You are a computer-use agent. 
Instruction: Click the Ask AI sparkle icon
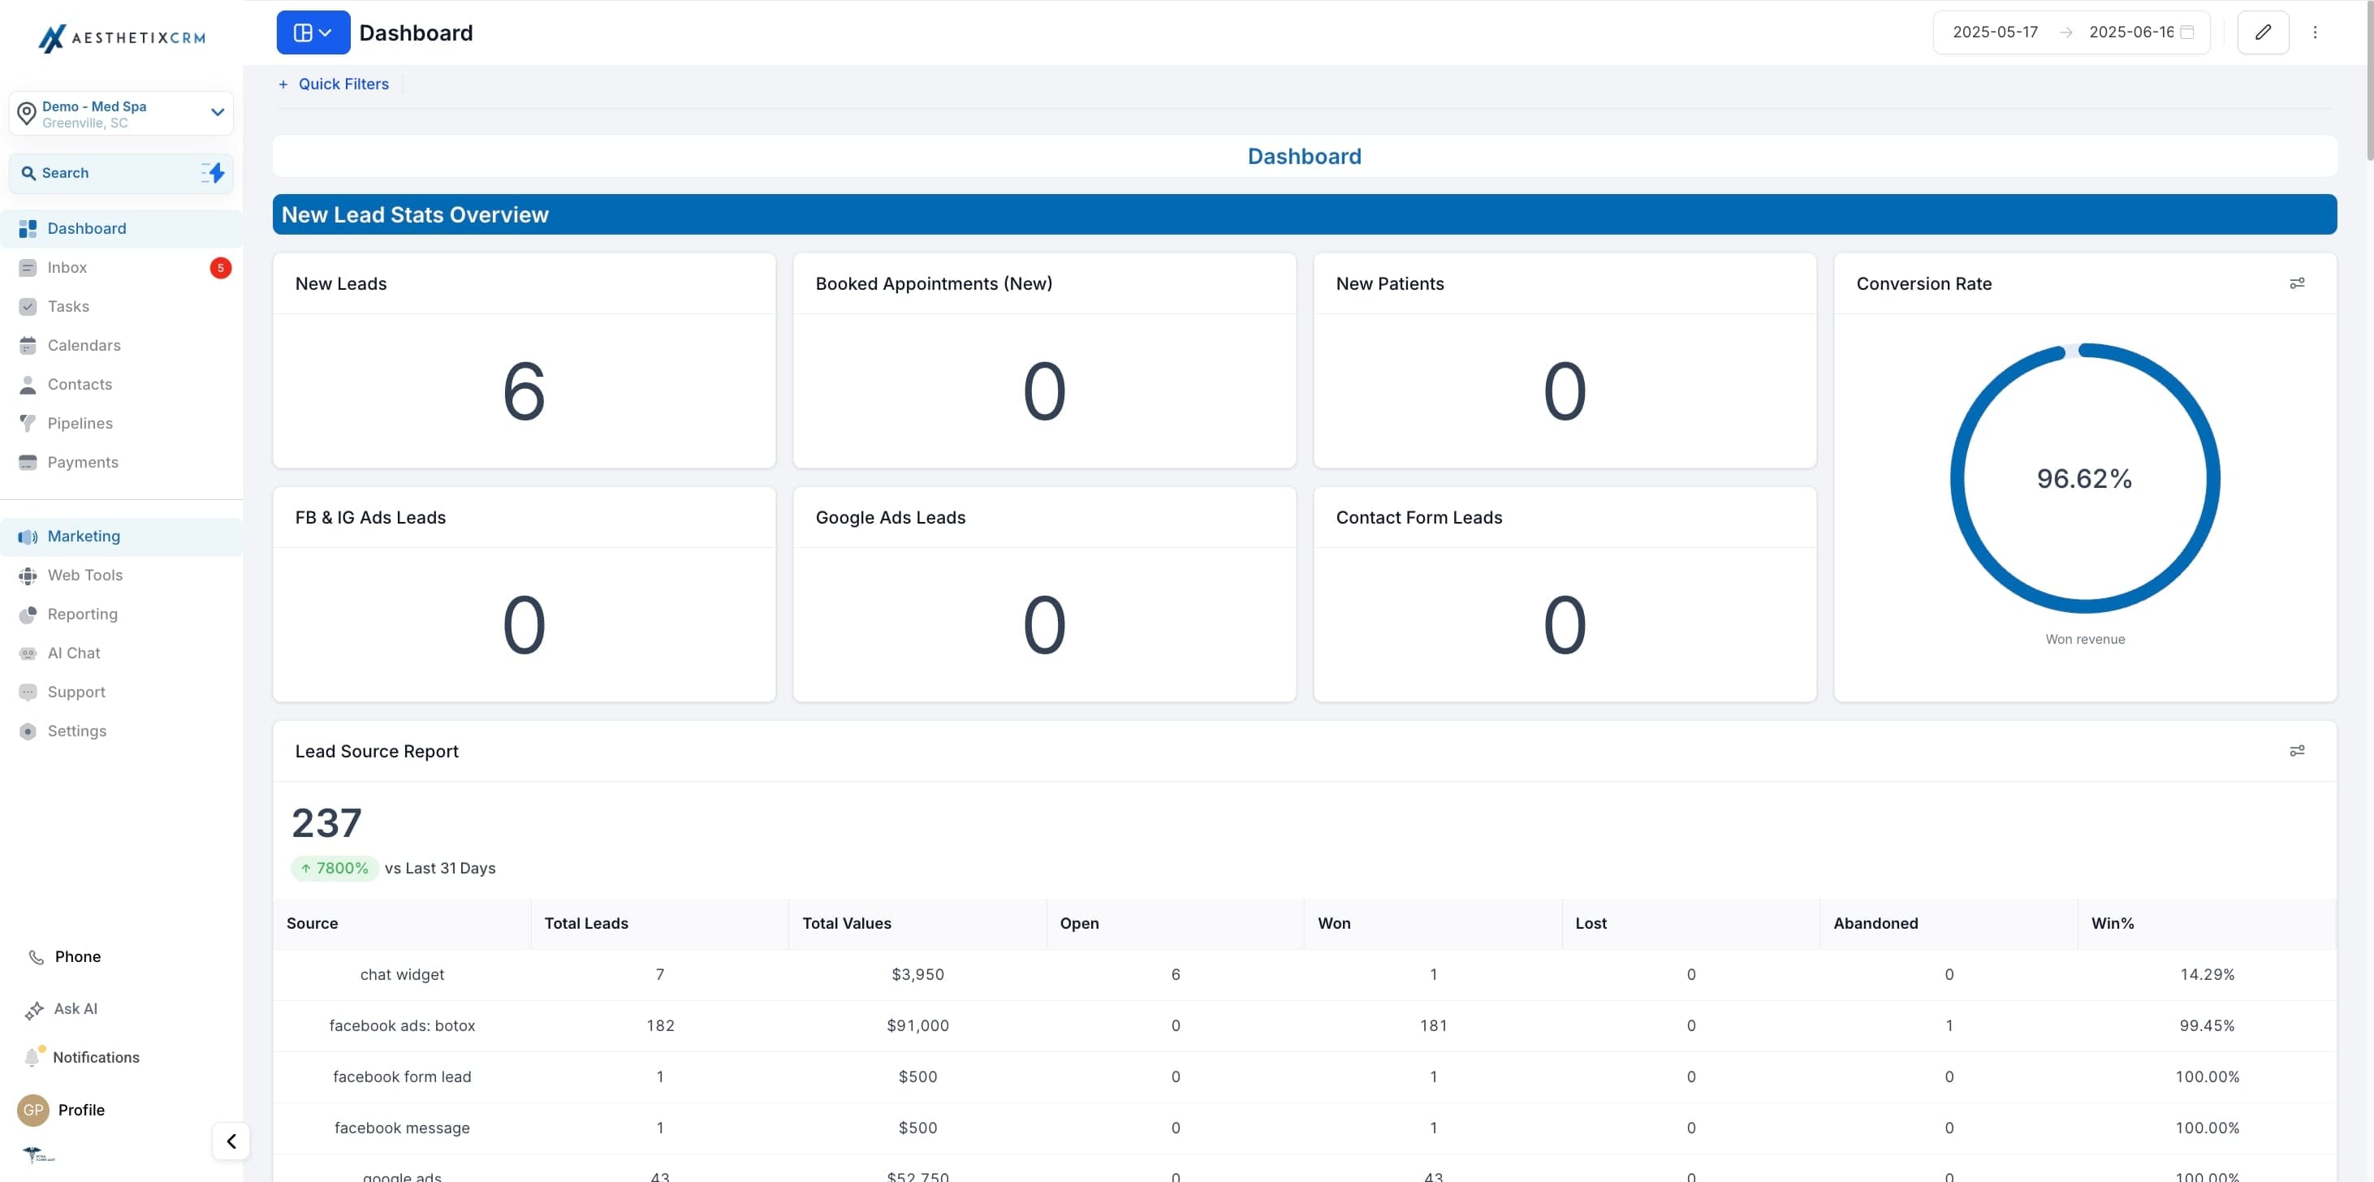[34, 1010]
